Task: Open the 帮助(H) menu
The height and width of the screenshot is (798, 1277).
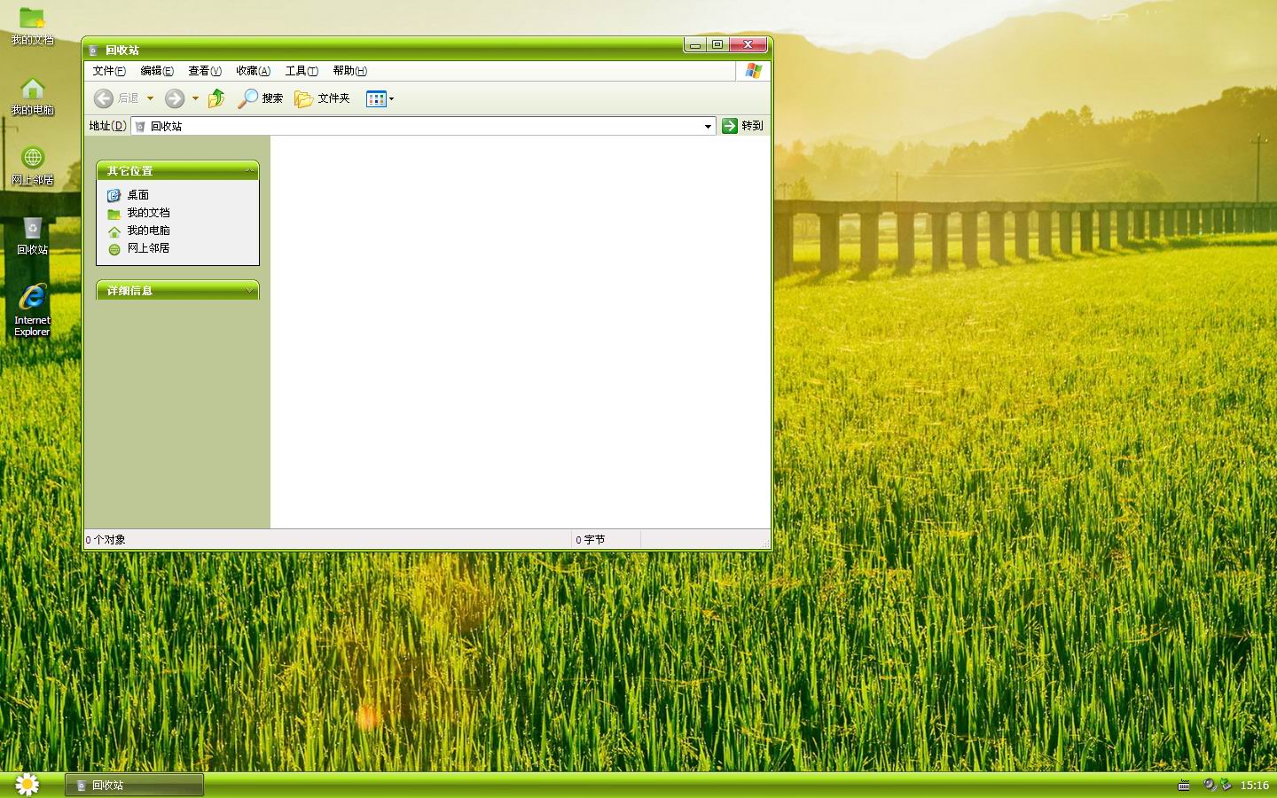Action: (349, 71)
